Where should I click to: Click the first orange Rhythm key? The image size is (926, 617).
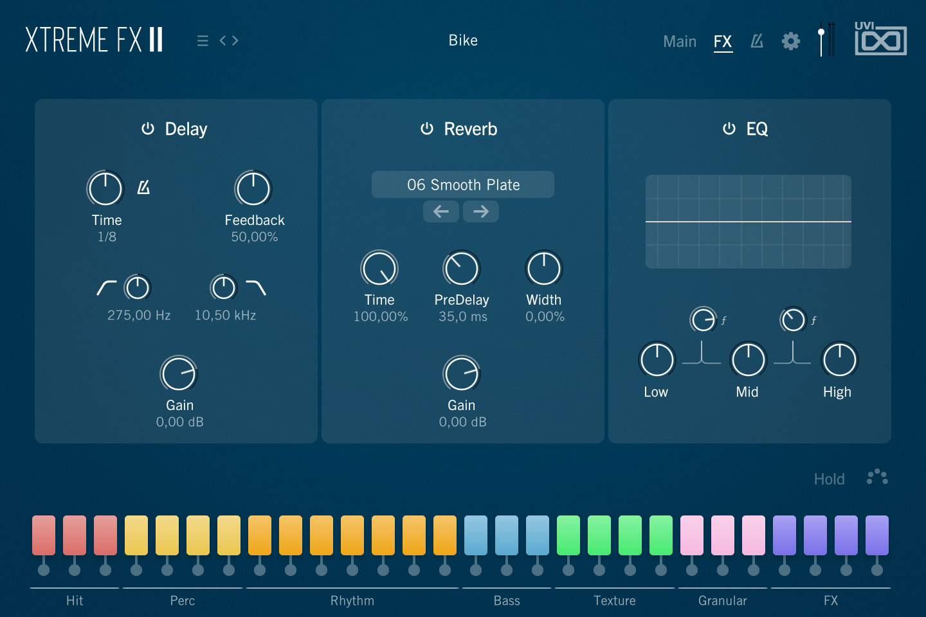coord(260,535)
